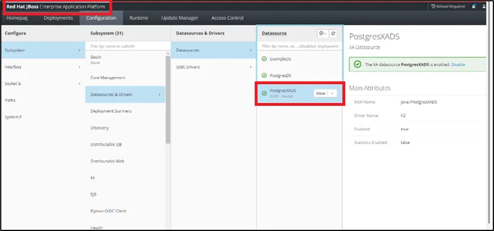Open the Access Control tab
The height and width of the screenshot is (231, 494).
tap(227, 18)
